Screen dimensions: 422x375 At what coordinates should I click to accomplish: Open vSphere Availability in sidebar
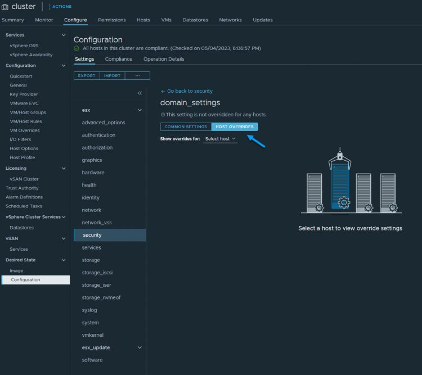31,55
